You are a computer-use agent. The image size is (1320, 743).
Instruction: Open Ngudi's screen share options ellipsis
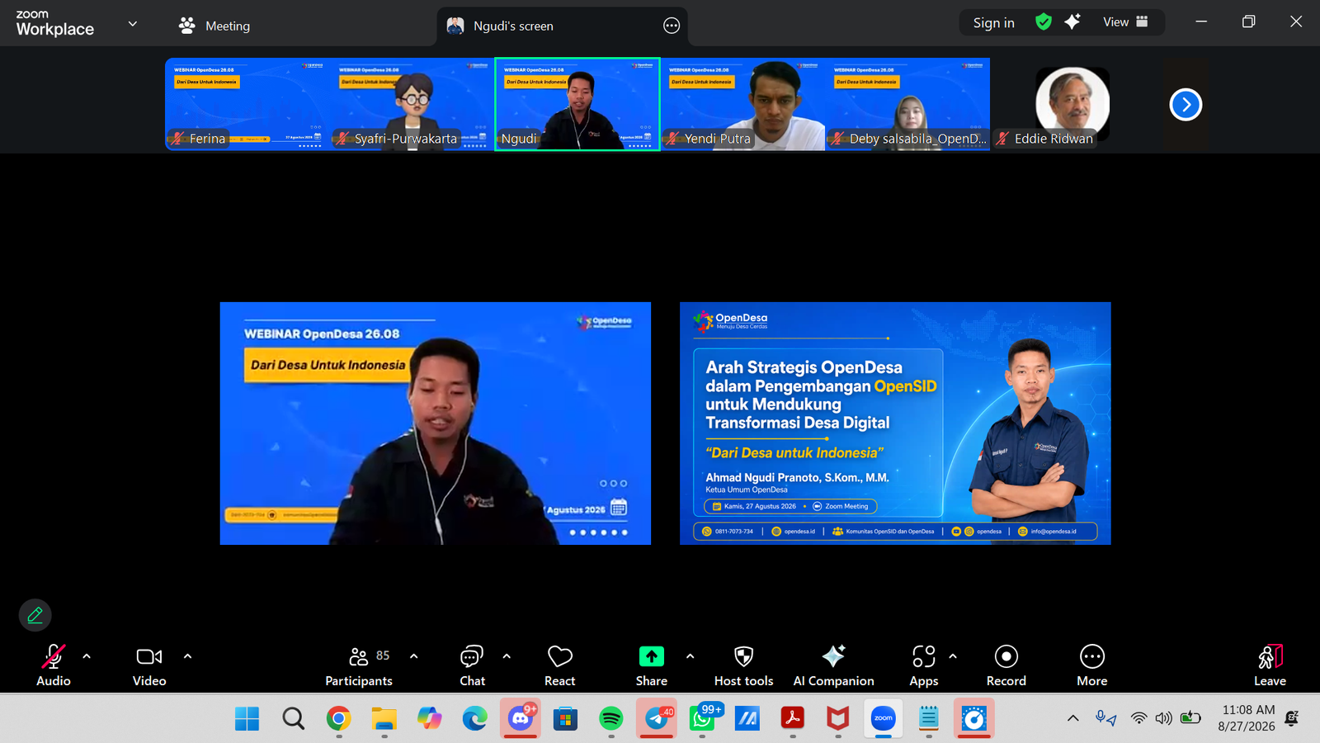pos(672,26)
